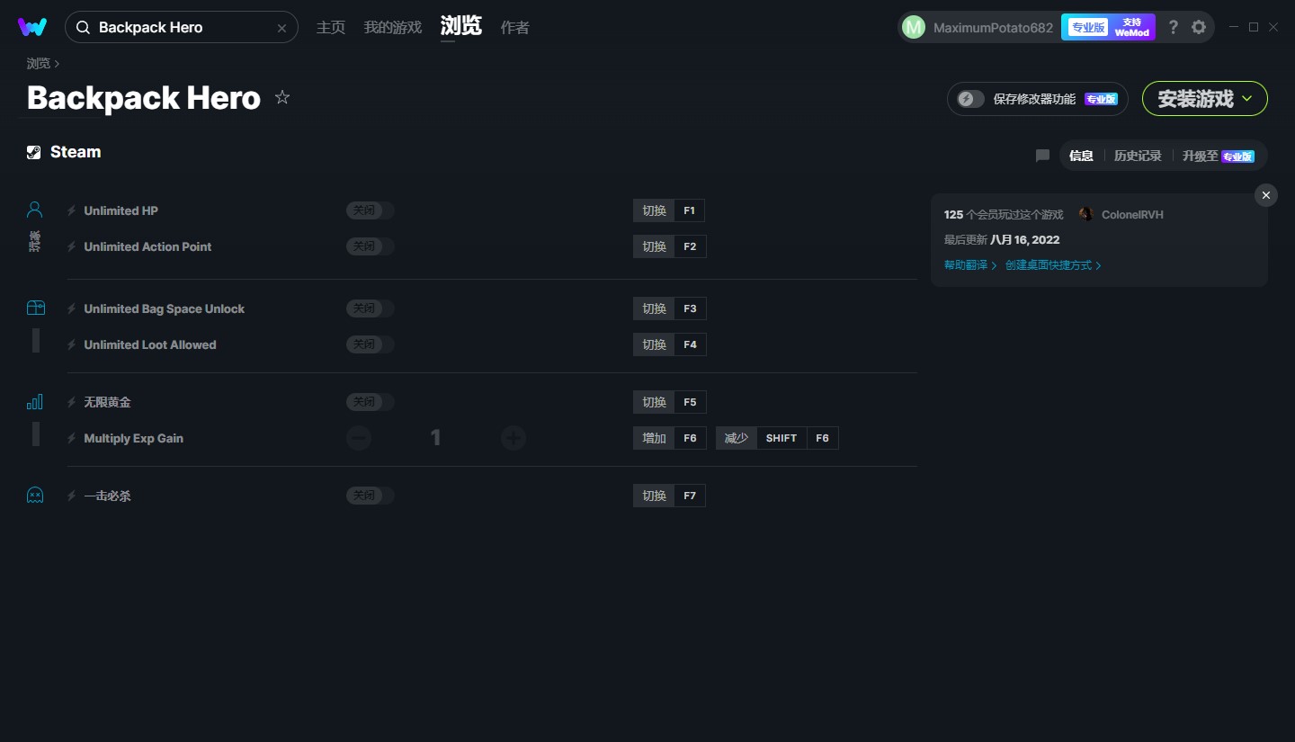
Task: Increase Multiply Exp Gain with plus button
Action: point(514,438)
